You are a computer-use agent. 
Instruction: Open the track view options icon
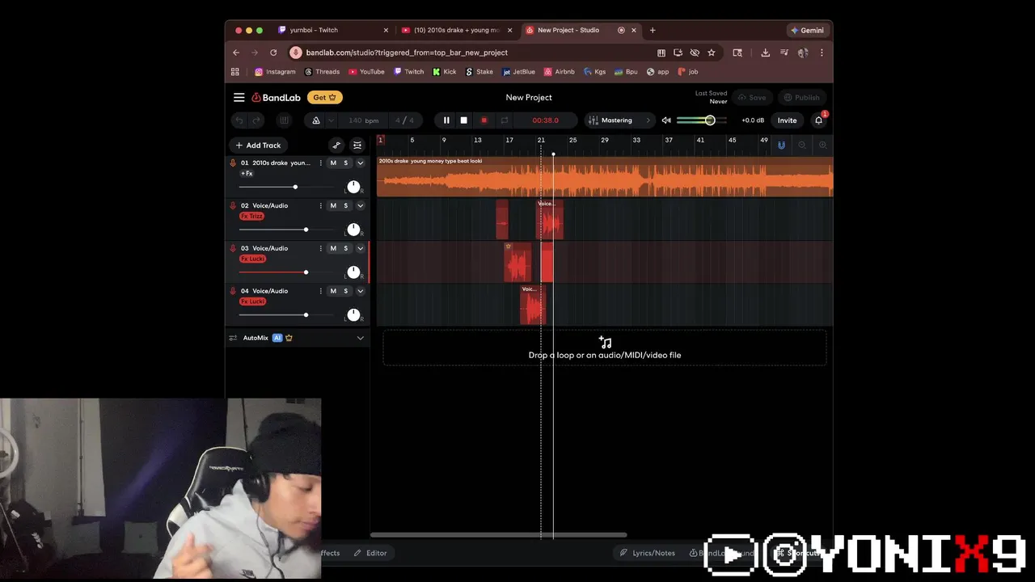357,145
